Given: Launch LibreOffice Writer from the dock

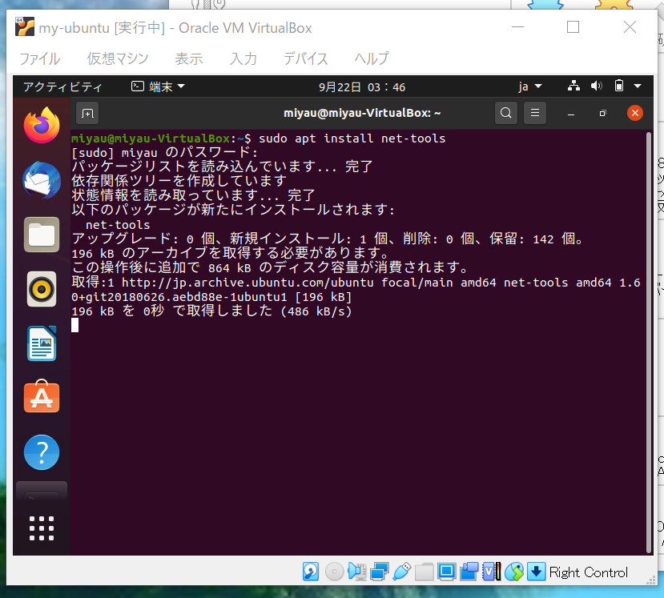Looking at the screenshot, I should click(42, 343).
